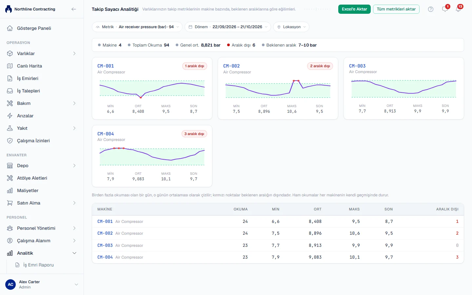Viewport: 472px width, 295px height.
Task: Open the Dönem date range dropdown
Action: [x=228, y=27]
